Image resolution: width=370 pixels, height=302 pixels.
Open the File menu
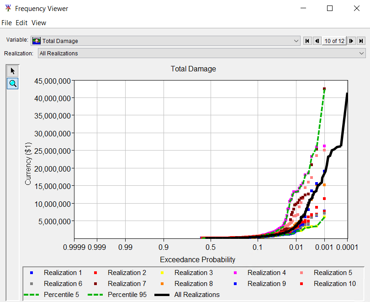point(7,23)
